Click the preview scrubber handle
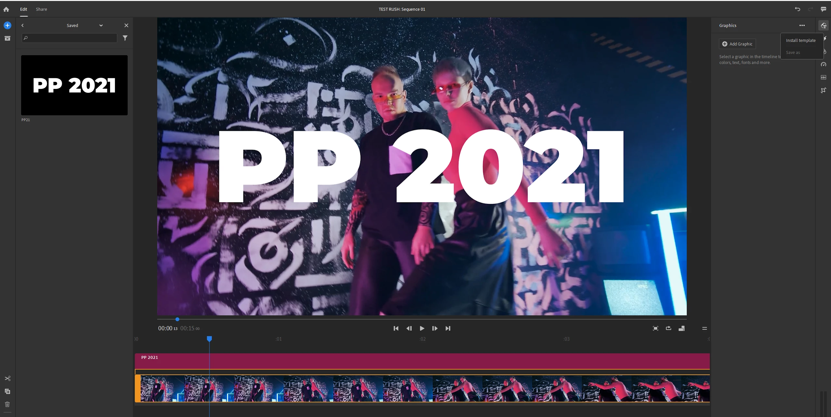 [x=177, y=319]
